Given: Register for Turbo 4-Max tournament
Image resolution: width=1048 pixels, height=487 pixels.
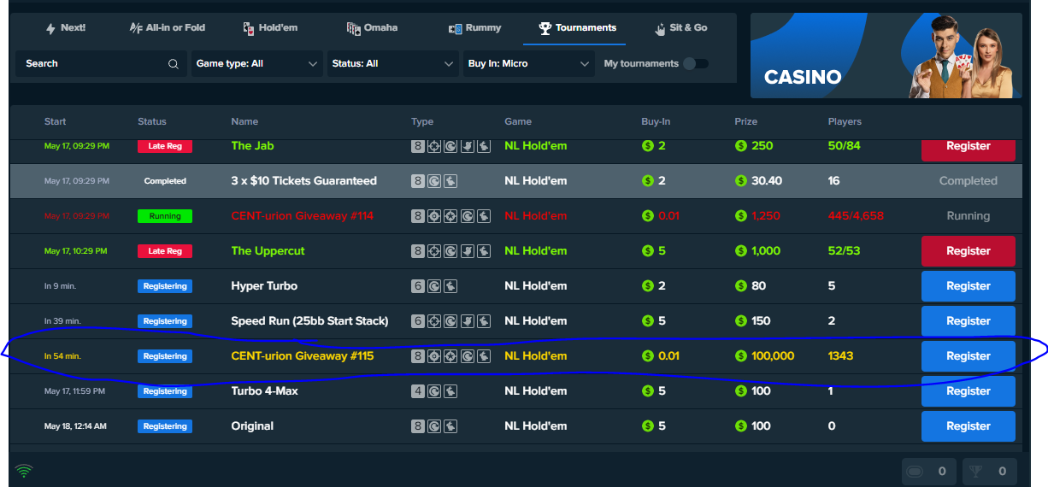Looking at the screenshot, I should (968, 391).
